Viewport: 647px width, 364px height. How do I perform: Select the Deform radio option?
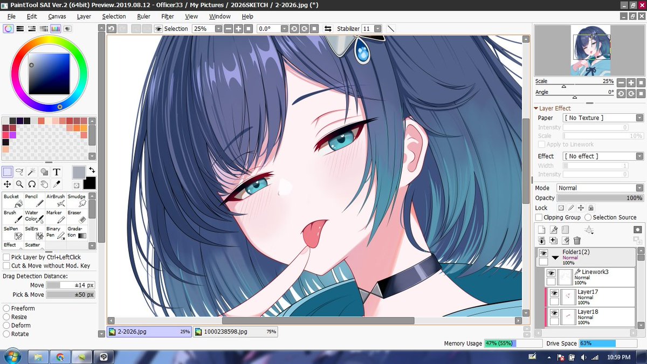tap(6, 326)
